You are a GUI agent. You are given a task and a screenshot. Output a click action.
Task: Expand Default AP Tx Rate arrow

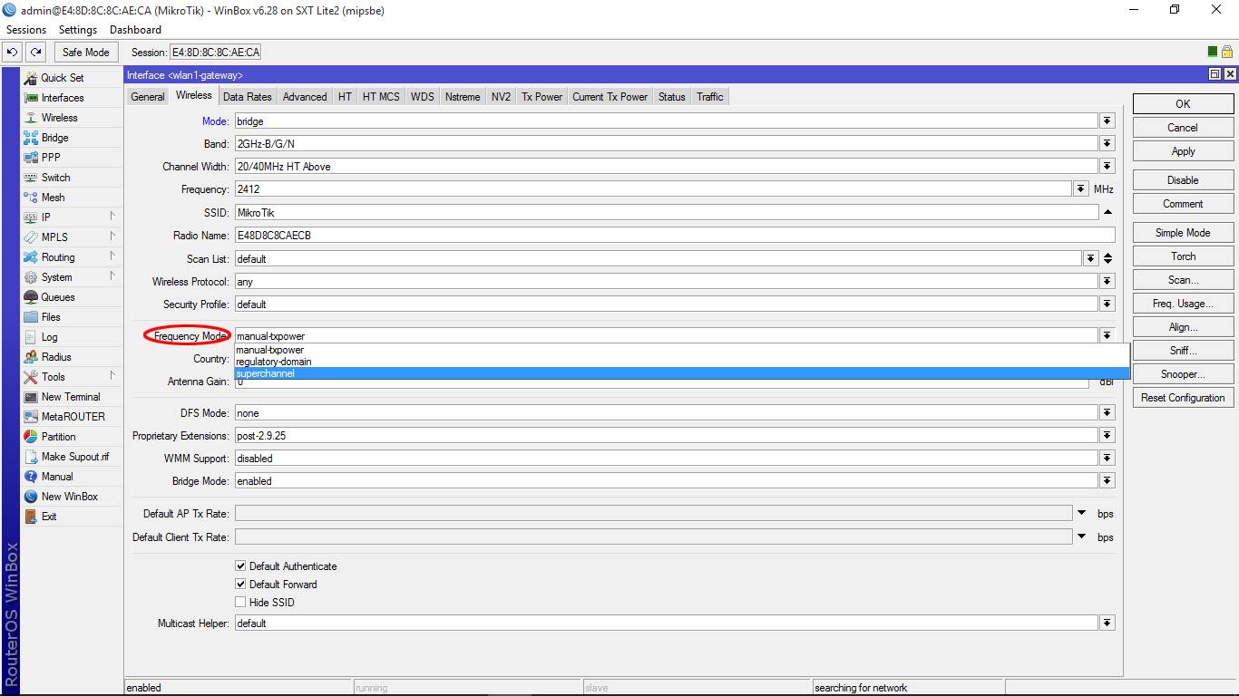tap(1081, 514)
